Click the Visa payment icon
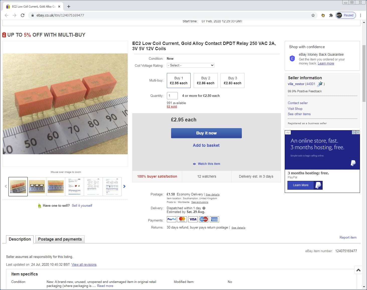Screen dimensions: 367x290 pos(193,219)
